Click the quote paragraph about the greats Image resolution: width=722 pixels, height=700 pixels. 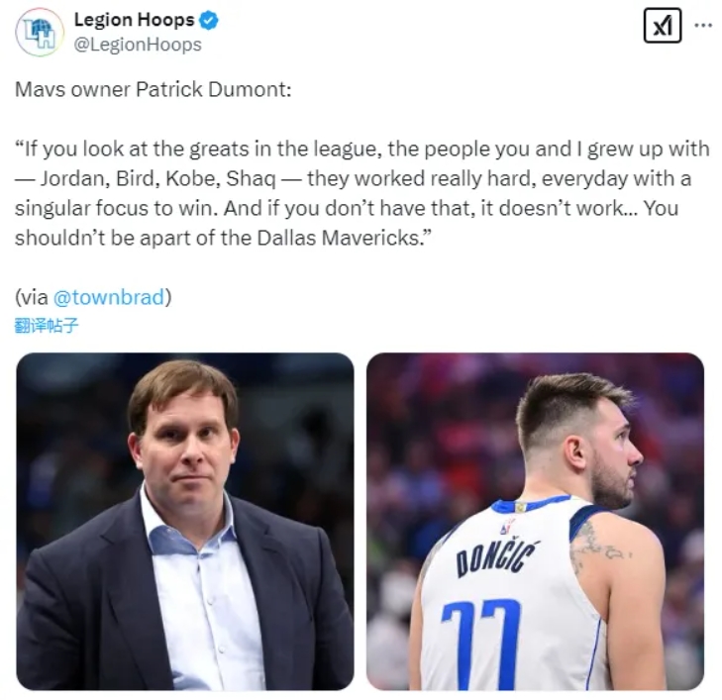361,193
